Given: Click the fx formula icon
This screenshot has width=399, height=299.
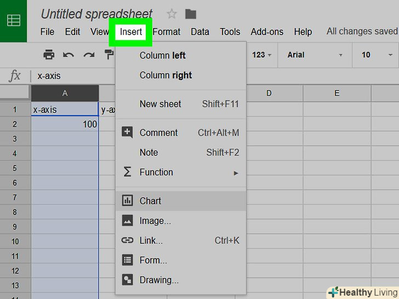Looking at the screenshot, I should 15,76.
